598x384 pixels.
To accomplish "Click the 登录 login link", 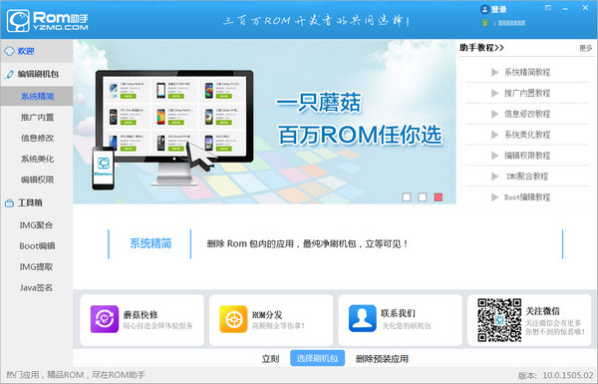I will (x=499, y=10).
